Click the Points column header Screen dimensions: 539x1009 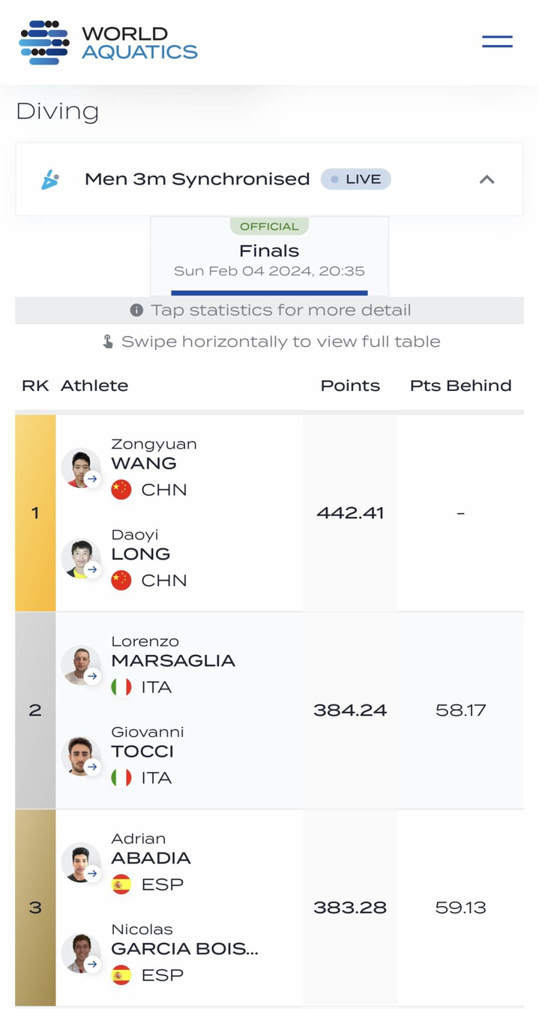[x=350, y=386]
